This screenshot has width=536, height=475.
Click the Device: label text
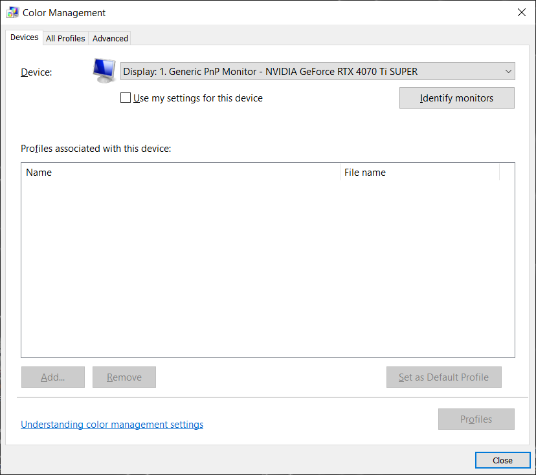36,72
